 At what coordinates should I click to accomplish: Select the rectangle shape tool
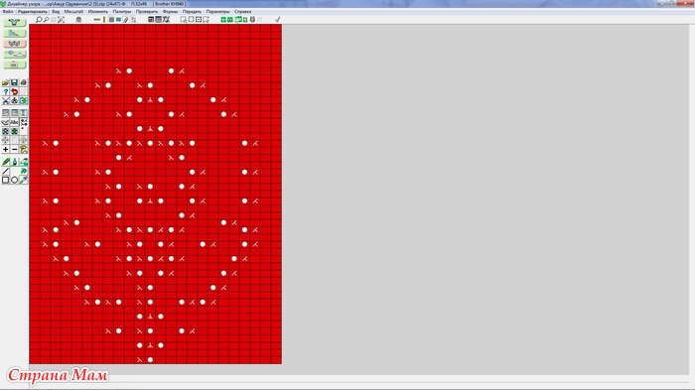point(5,180)
